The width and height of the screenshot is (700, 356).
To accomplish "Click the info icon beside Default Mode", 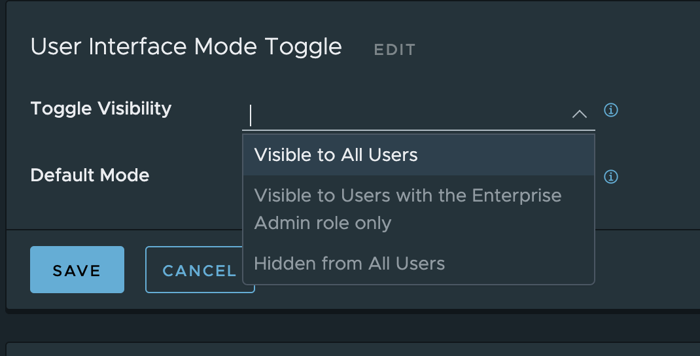I will (x=611, y=177).
